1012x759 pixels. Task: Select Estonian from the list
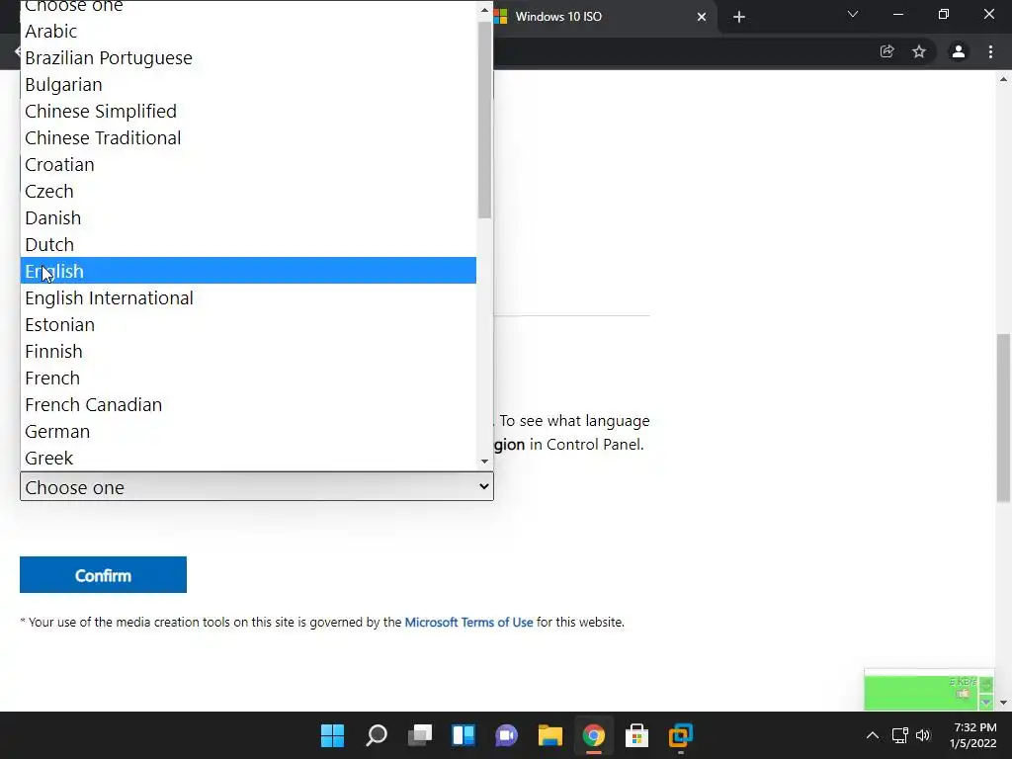(248, 324)
